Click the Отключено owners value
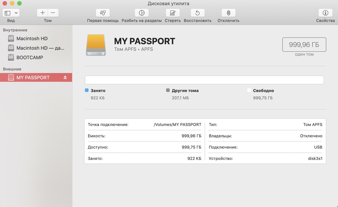The height and width of the screenshot is (207, 338). [311, 136]
